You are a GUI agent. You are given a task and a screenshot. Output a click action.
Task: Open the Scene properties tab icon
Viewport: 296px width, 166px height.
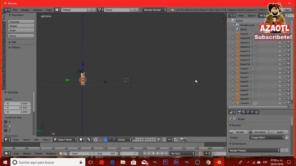pos(248,113)
